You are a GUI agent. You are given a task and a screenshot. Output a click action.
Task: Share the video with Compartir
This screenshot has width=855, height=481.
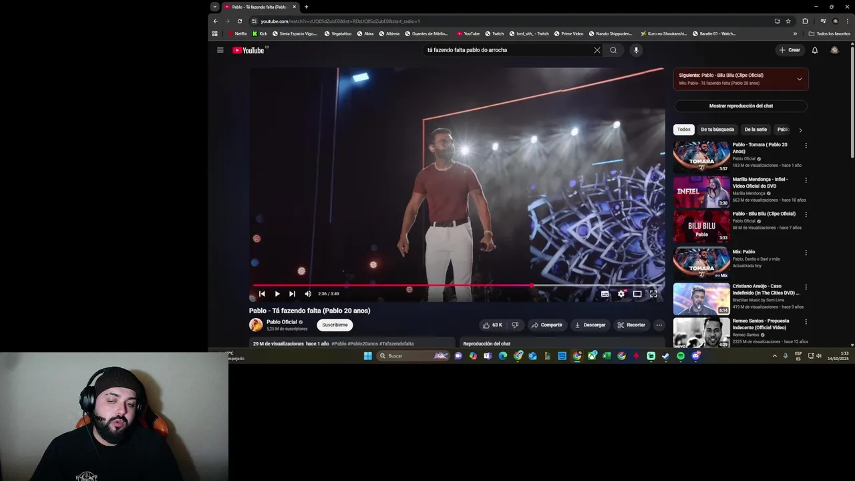point(547,325)
